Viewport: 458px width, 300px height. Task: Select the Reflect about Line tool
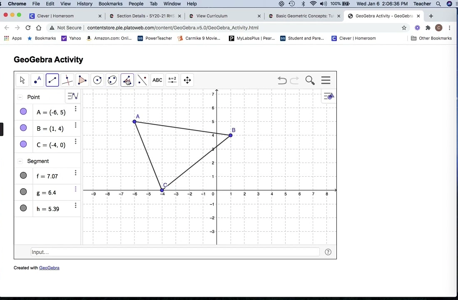(x=142, y=80)
